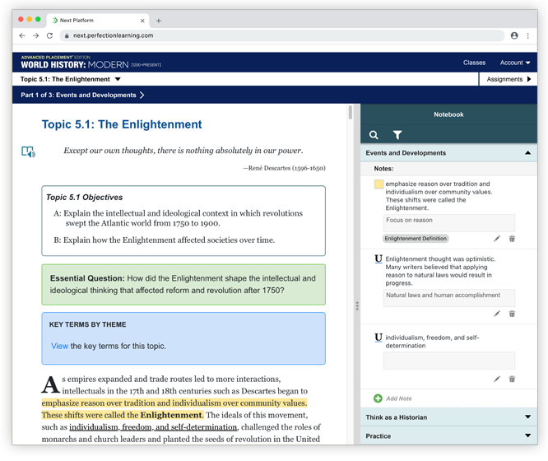The width and height of the screenshot is (548, 461).
Task: Click the padlock site info icon
Action: [x=67, y=35]
